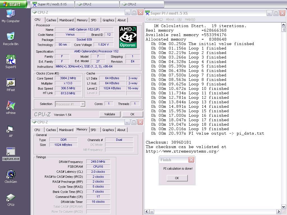Click the Super PI title bar icon

[x=147, y=13]
